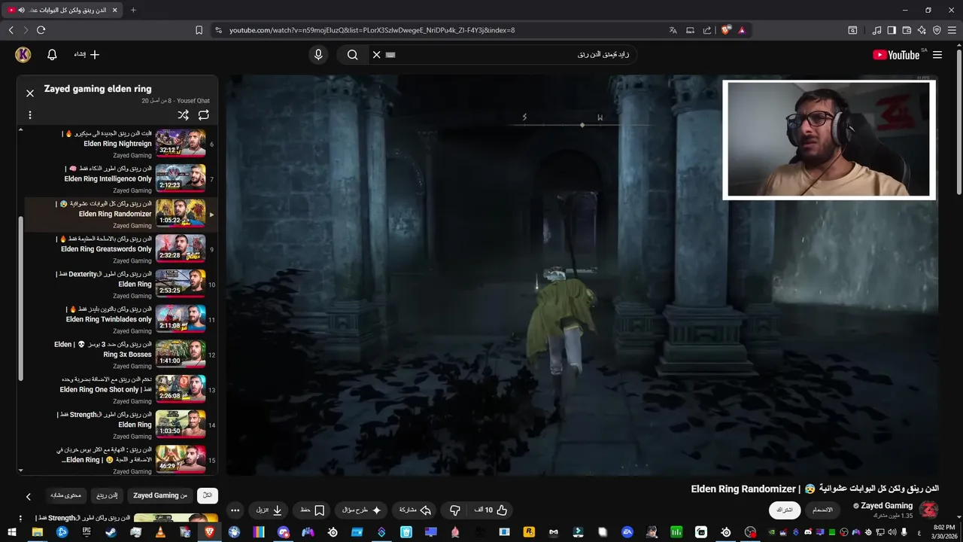Search by voice microphone button

tap(318, 54)
